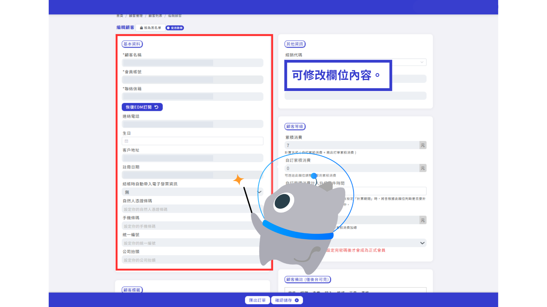Click the 顧客管理 breadcrumb link
Image resolution: width=547 pixels, height=307 pixels.
click(136, 16)
